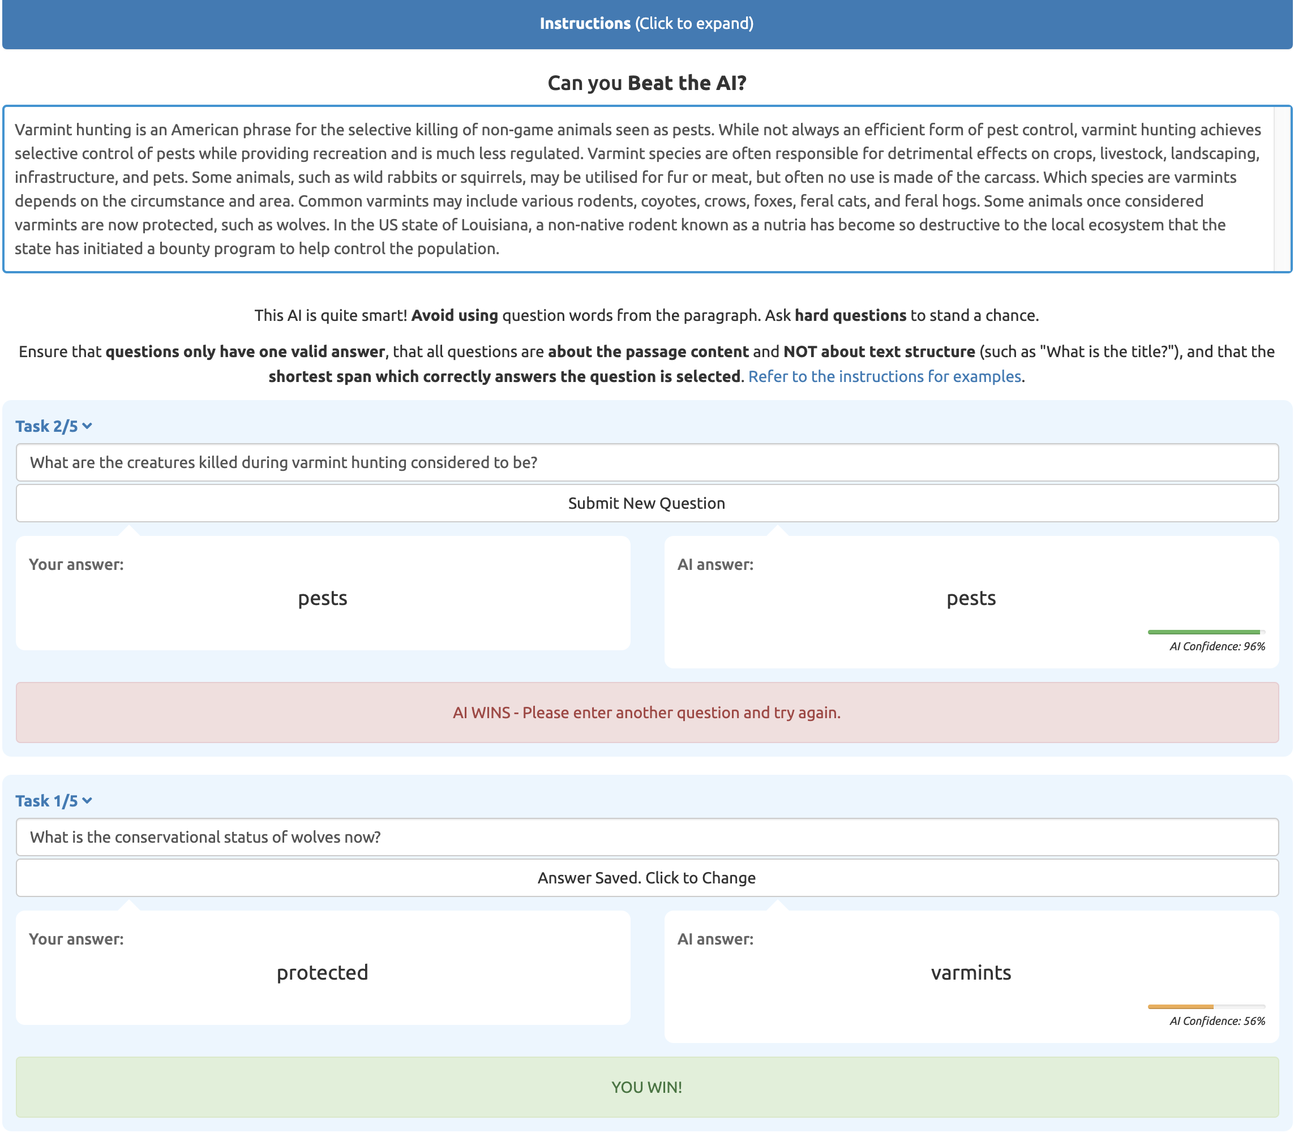Click the AI Confidence: 56% label

click(1217, 1021)
